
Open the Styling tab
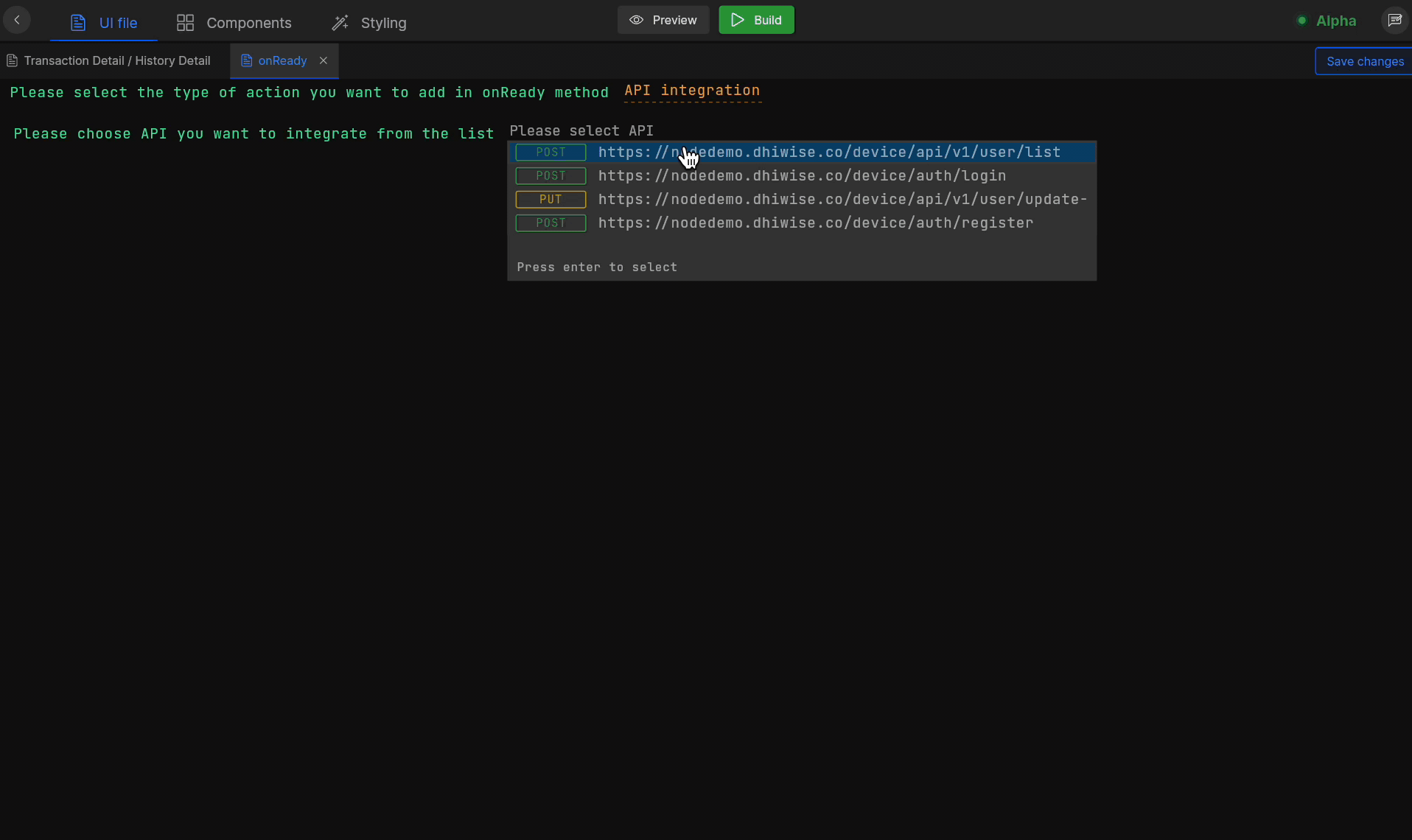[x=369, y=23]
